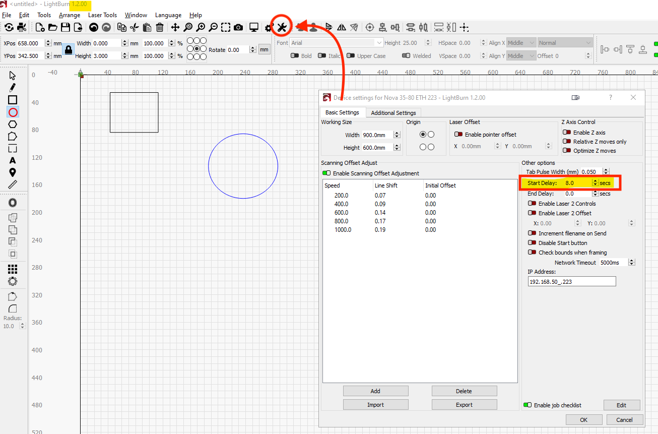The image size is (658, 434).
Task: Click the Import button
Action: pos(375,405)
